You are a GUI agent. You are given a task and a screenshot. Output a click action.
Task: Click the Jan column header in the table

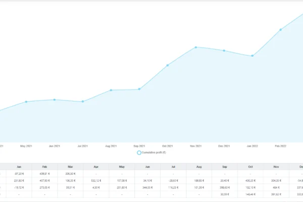tap(19, 166)
